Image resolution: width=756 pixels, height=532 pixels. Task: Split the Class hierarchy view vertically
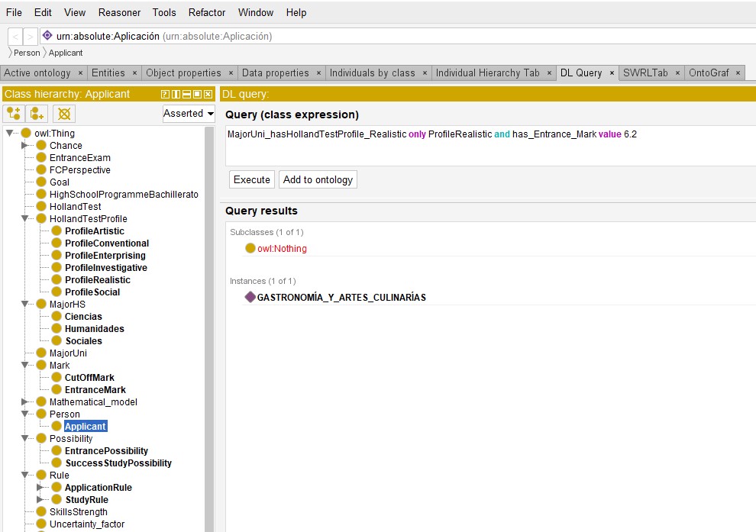tap(176, 94)
